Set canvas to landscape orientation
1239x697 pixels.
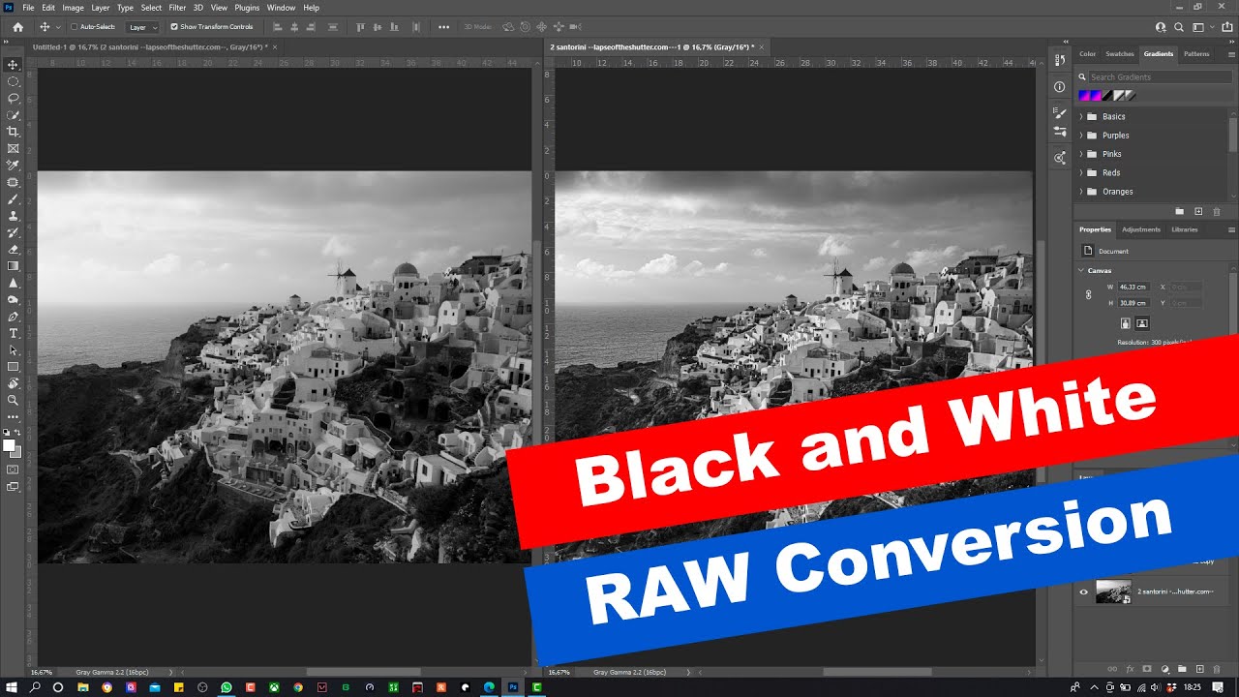click(1142, 323)
